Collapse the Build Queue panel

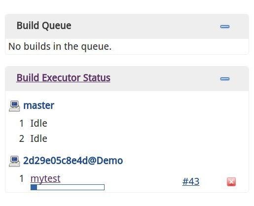click(225, 27)
